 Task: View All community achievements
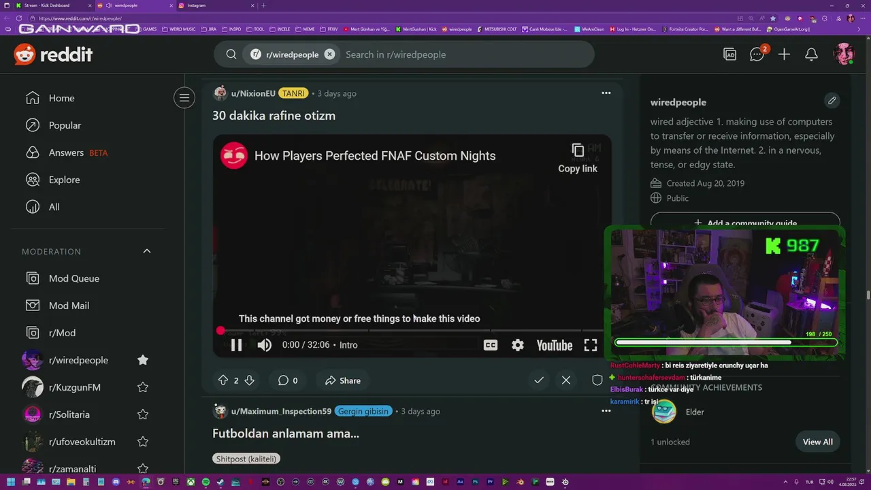point(817,442)
